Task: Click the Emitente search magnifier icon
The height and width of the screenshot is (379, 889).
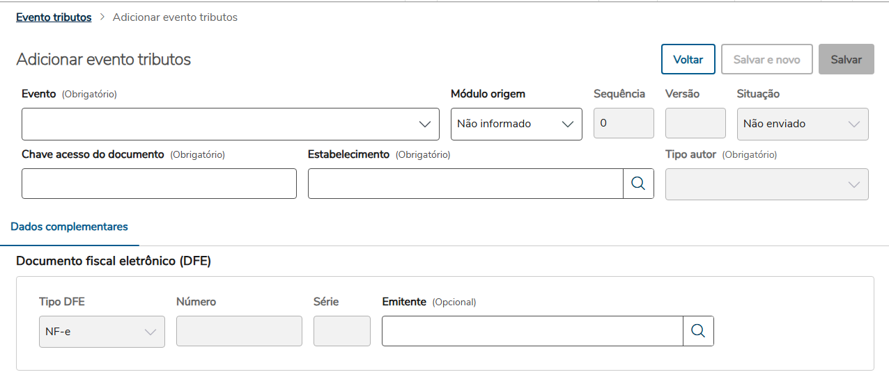Action: point(698,331)
